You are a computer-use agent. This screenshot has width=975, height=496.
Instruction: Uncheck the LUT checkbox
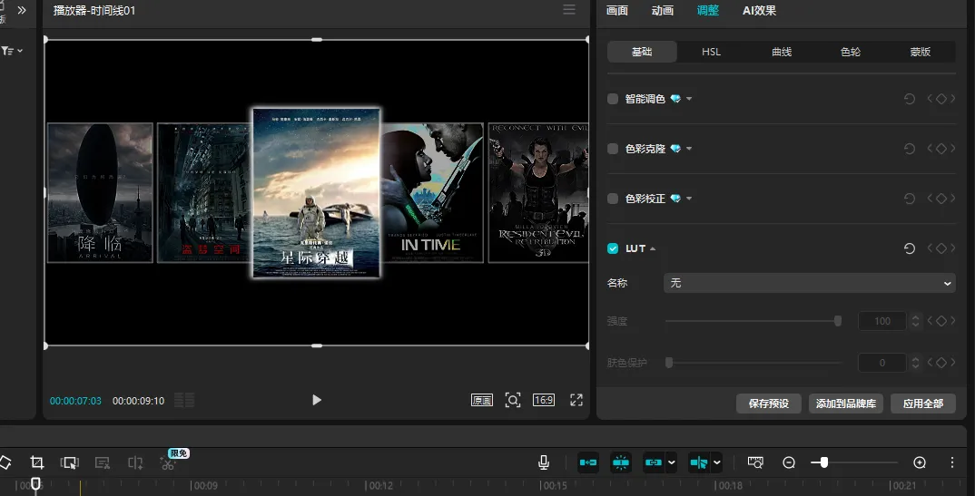(x=613, y=248)
